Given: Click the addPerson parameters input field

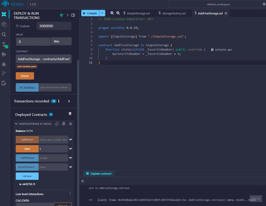Looking at the screenshot, I should 53,139.
